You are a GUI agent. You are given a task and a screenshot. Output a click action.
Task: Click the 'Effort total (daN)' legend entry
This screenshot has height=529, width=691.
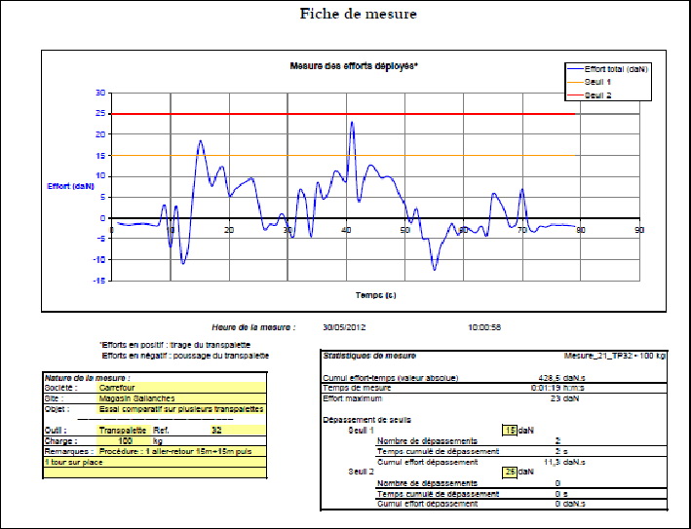(x=616, y=70)
